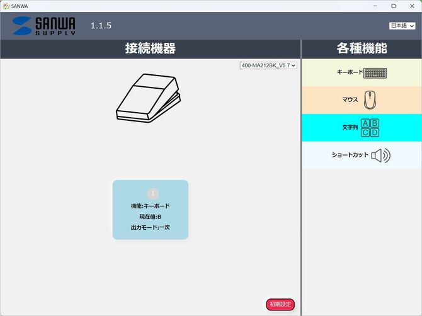The height and width of the screenshot is (316, 422).
Task: Select the ショートカット label
Action: (350, 155)
